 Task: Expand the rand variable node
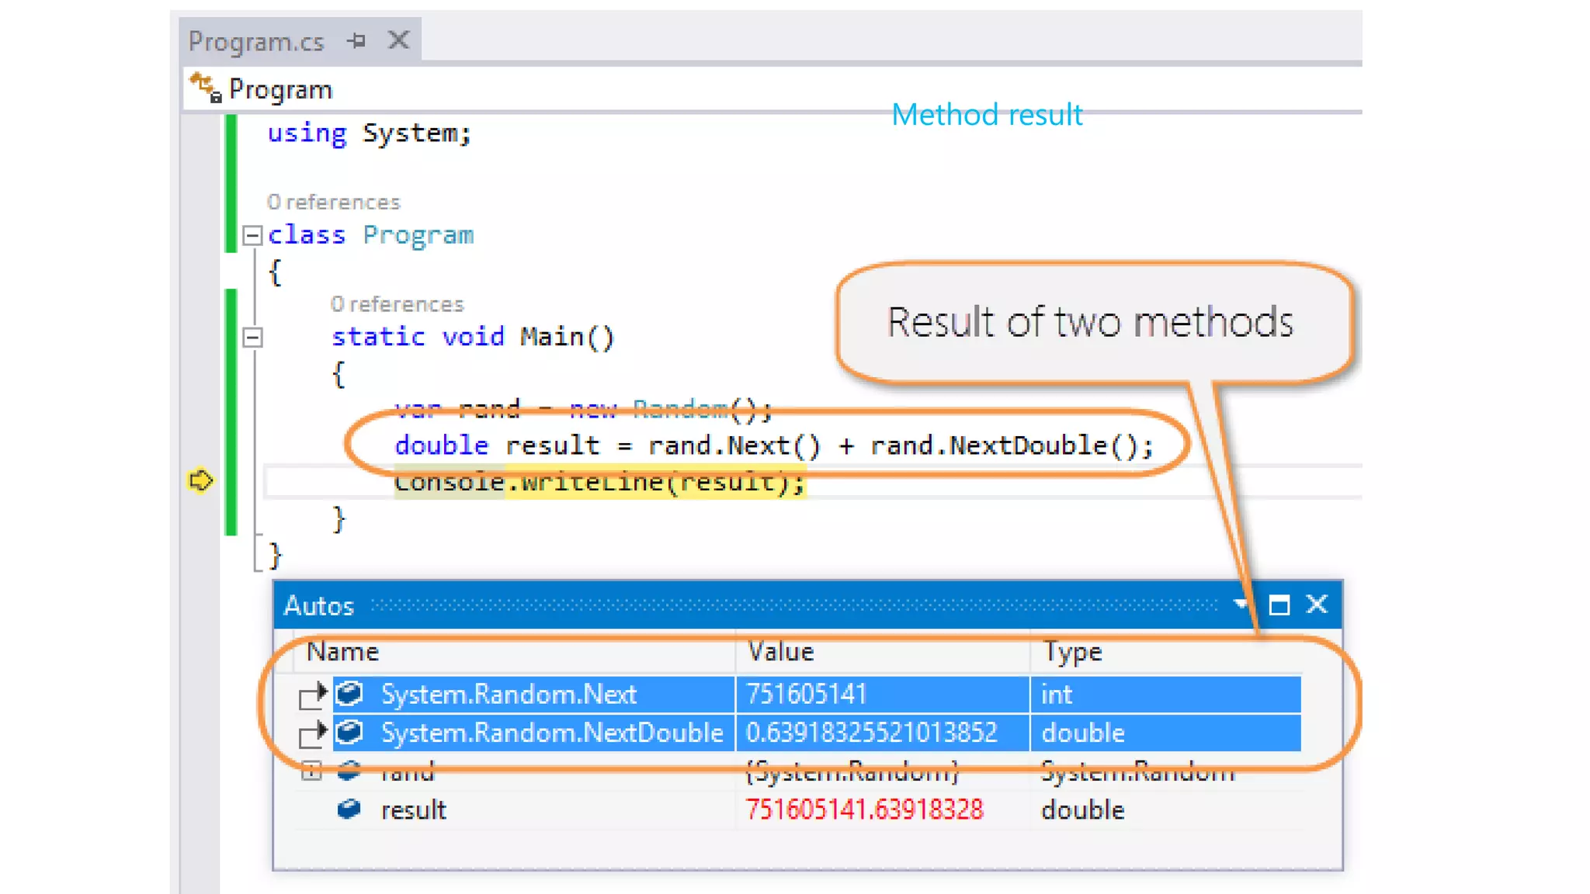click(x=311, y=771)
